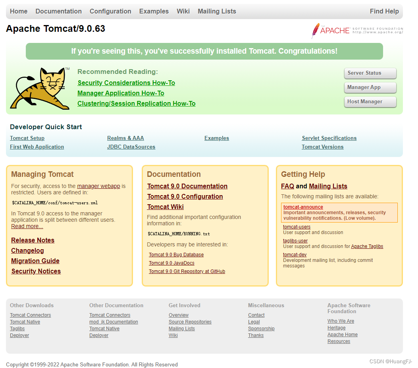Open the Changelog
This screenshot has height=368, width=418.
click(x=27, y=250)
